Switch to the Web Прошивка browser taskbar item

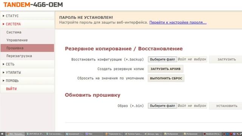(x=15, y=134)
